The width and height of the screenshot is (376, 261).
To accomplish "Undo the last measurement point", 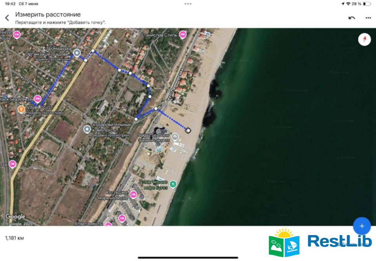I will coord(352,18).
